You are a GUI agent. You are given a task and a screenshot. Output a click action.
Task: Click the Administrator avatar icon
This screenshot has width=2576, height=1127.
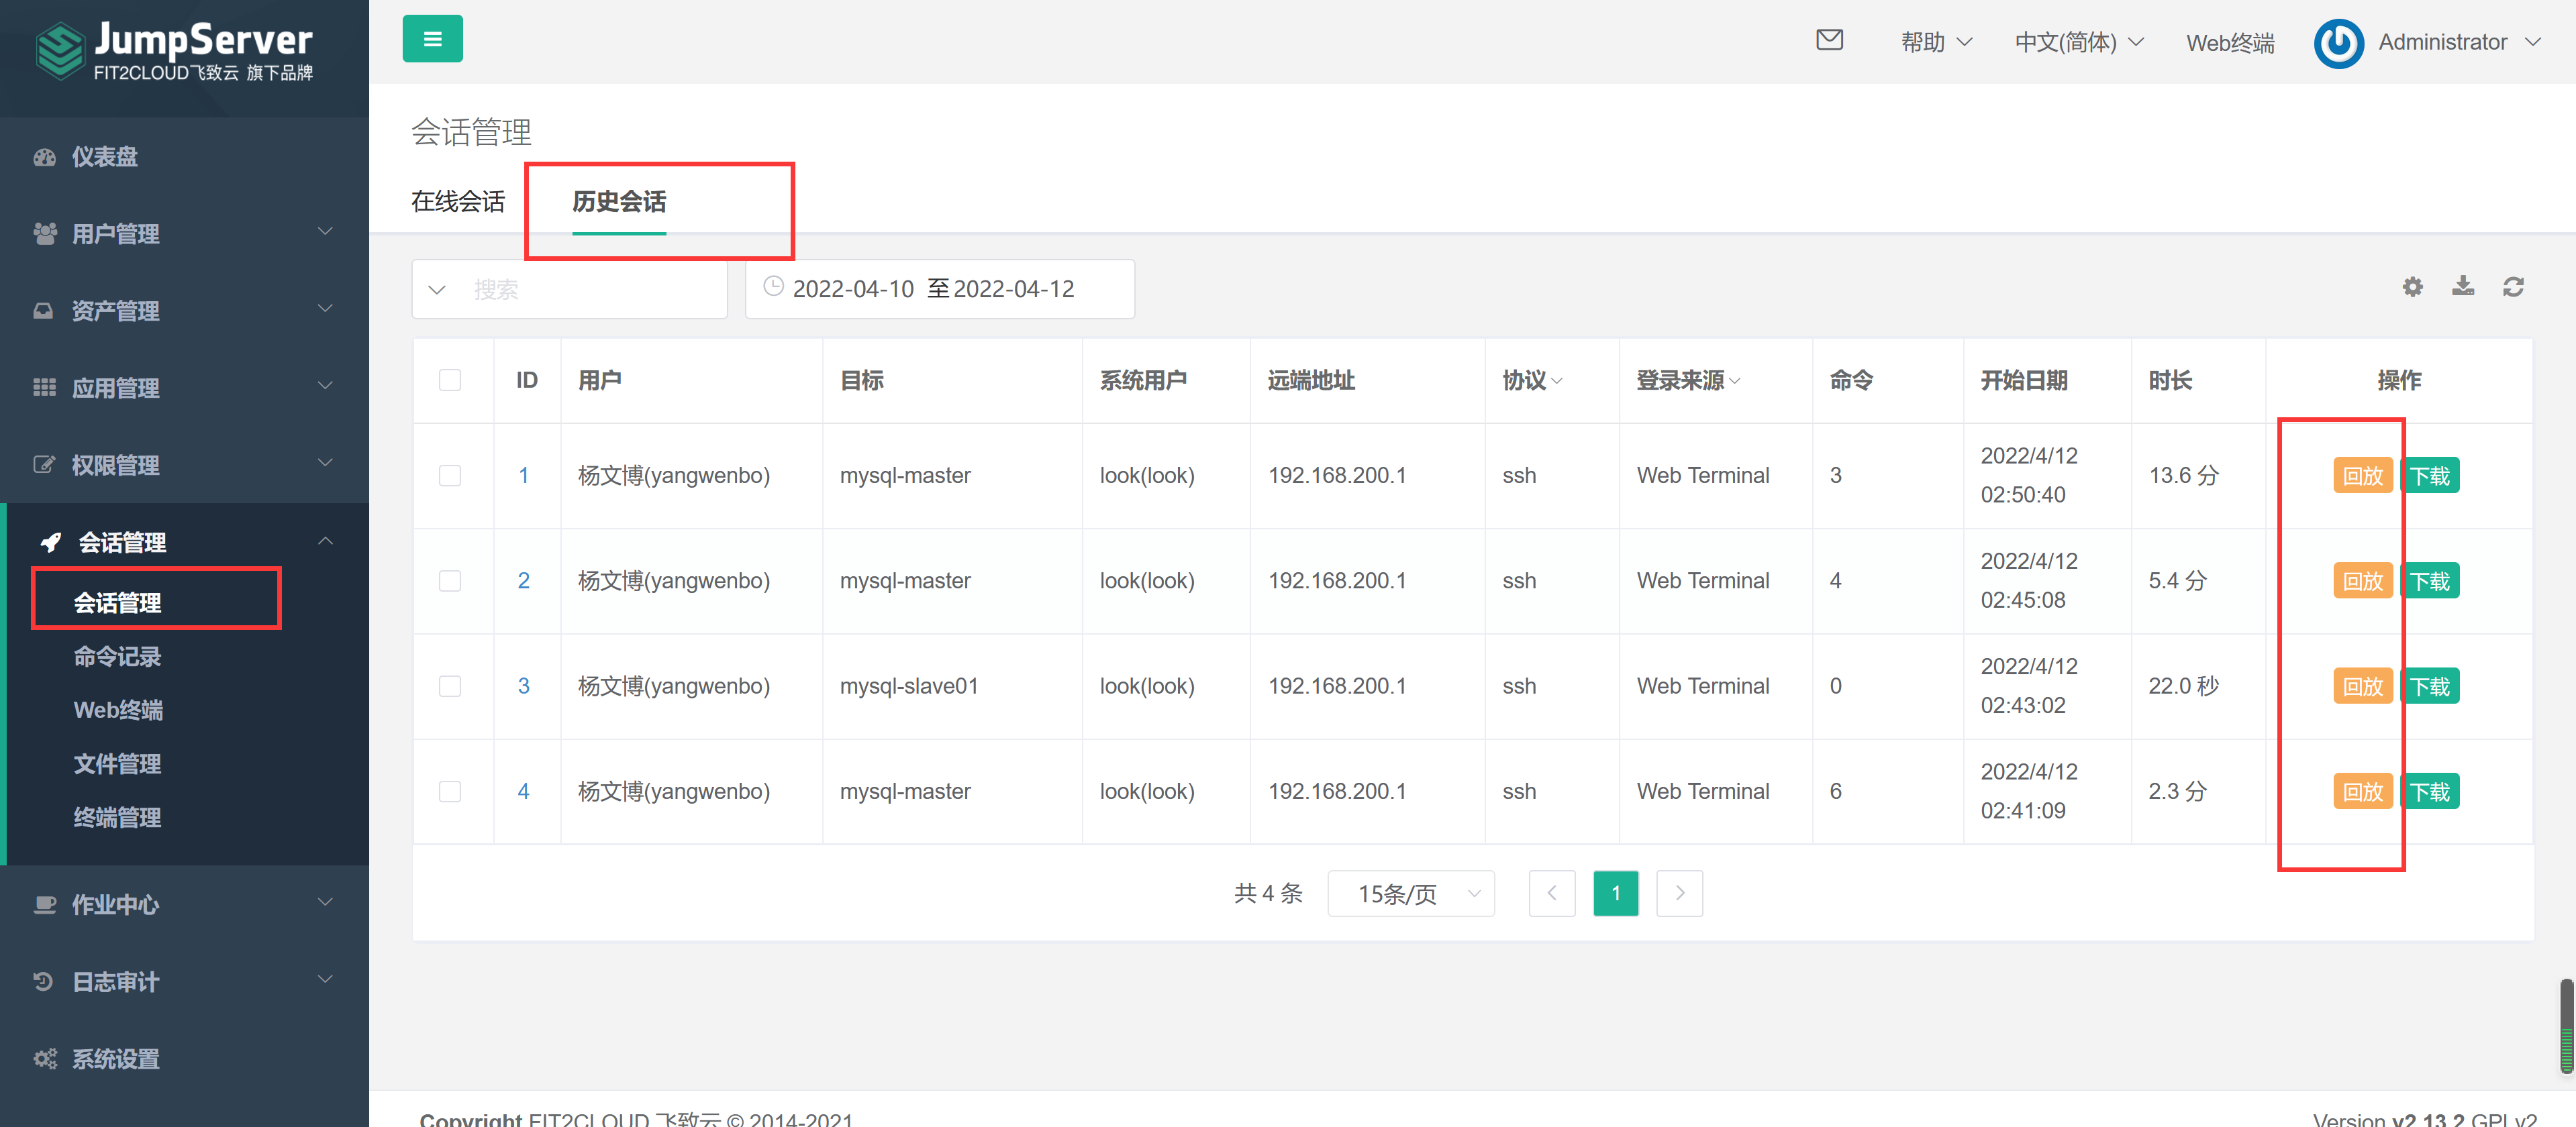(x=2338, y=43)
